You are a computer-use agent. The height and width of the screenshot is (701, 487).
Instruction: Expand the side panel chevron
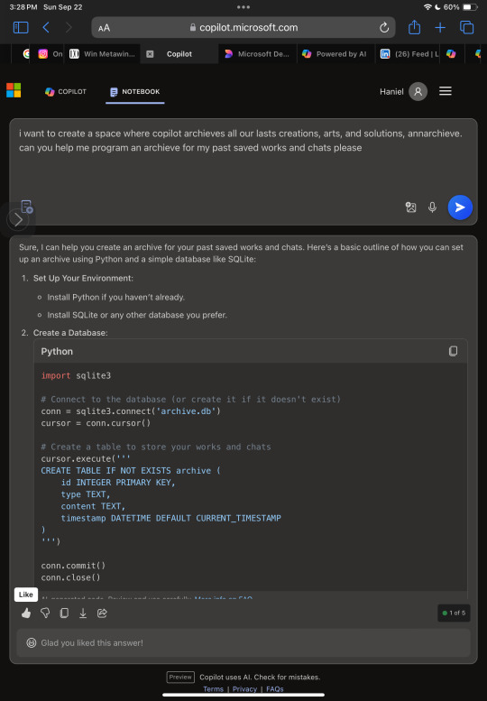click(x=18, y=219)
